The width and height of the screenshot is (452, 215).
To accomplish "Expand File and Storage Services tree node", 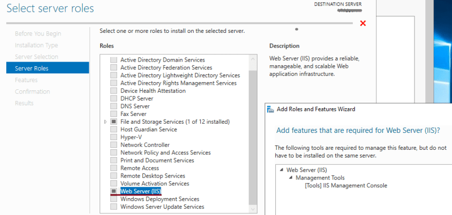I will (105, 122).
